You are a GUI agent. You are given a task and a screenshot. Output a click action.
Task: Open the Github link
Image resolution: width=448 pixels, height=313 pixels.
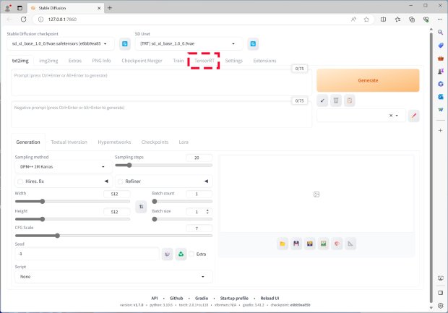click(x=176, y=298)
